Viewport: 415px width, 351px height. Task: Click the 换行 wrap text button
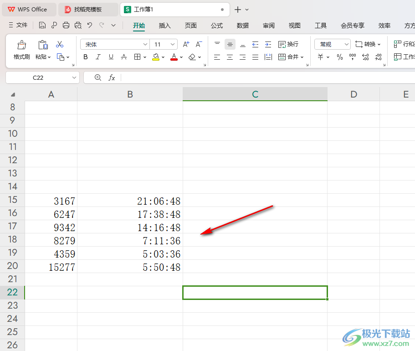click(288, 44)
